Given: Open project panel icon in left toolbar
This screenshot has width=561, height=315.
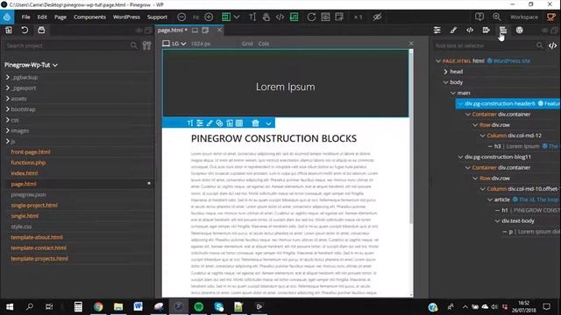Looking at the screenshot, I should pos(9,30).
